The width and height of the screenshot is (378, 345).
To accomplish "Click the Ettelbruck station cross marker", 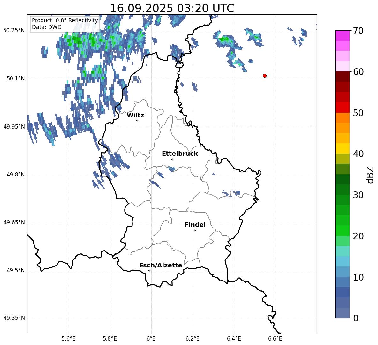I will (x=172, y=159).
